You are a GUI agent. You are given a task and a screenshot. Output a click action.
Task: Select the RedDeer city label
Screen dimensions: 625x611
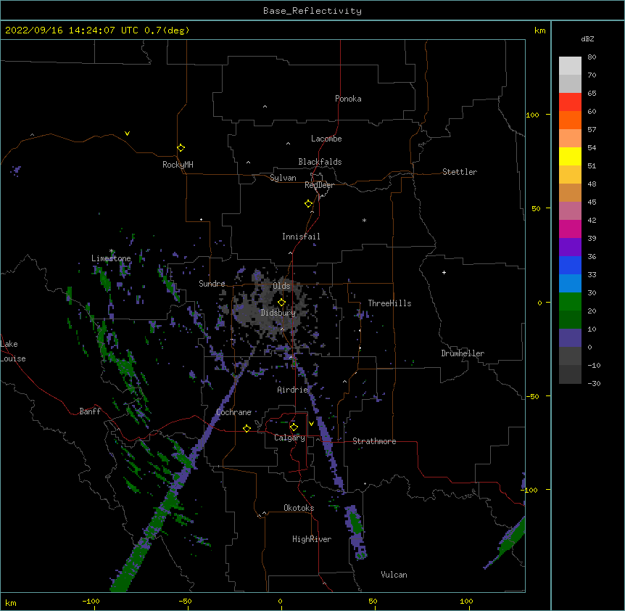[x=319, y=185]
